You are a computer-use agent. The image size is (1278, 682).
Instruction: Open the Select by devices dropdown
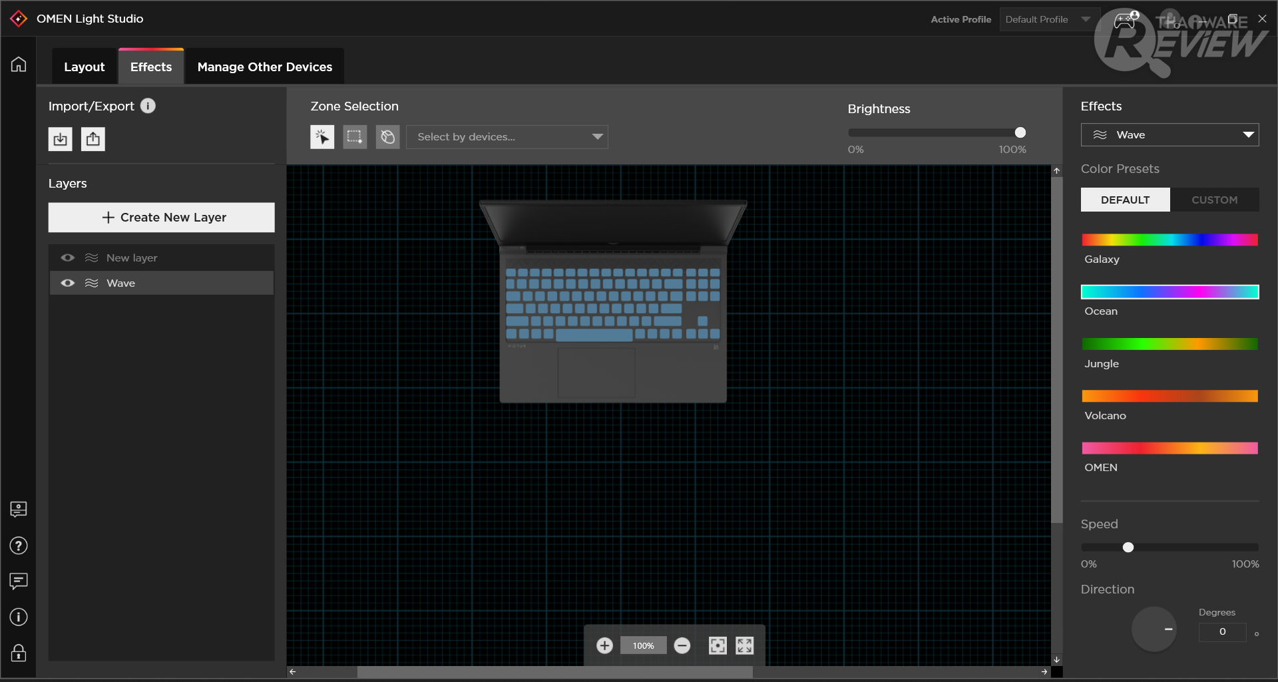(x=507, y=137)
